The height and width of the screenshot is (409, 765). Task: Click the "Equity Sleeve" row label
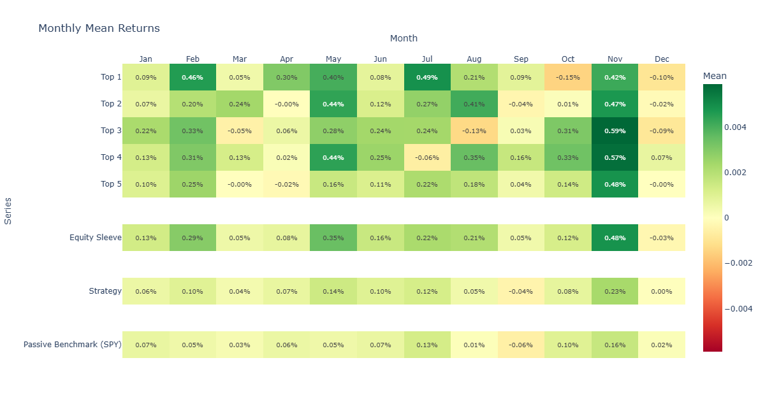(x=95, y=238)
